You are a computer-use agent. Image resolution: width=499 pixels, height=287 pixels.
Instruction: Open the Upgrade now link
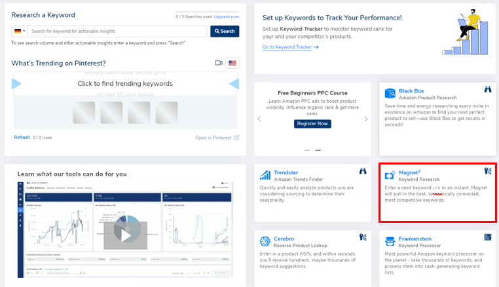pyautogui.click(x=227, y=16)
